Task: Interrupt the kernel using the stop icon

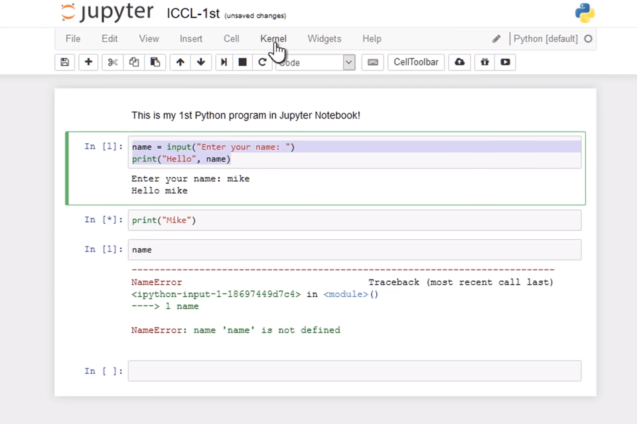Action: coord(242,62)
